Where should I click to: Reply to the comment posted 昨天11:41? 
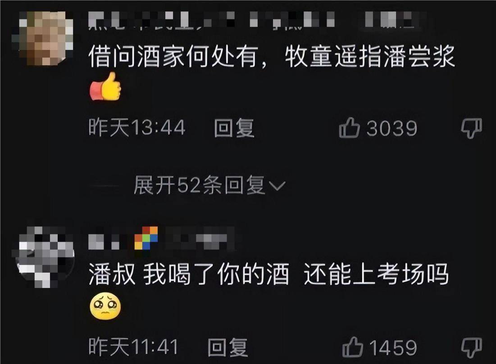click(x=228, y=347)
